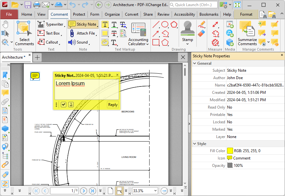Toggle the Read Only property value
The width and height of the screenshot is (285, 196).
click(255, 107)
